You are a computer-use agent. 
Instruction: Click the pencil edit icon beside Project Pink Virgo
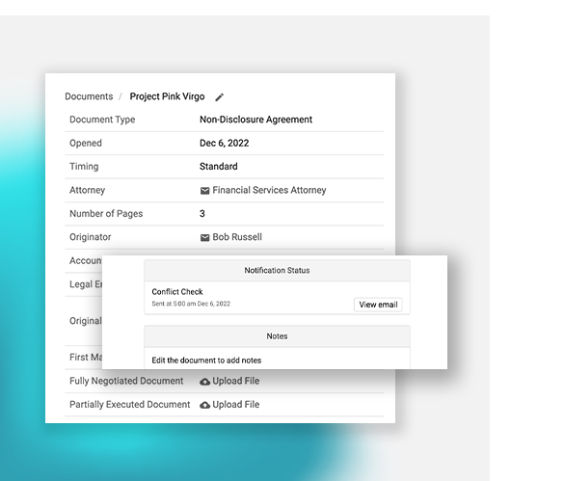coord(220,97)
